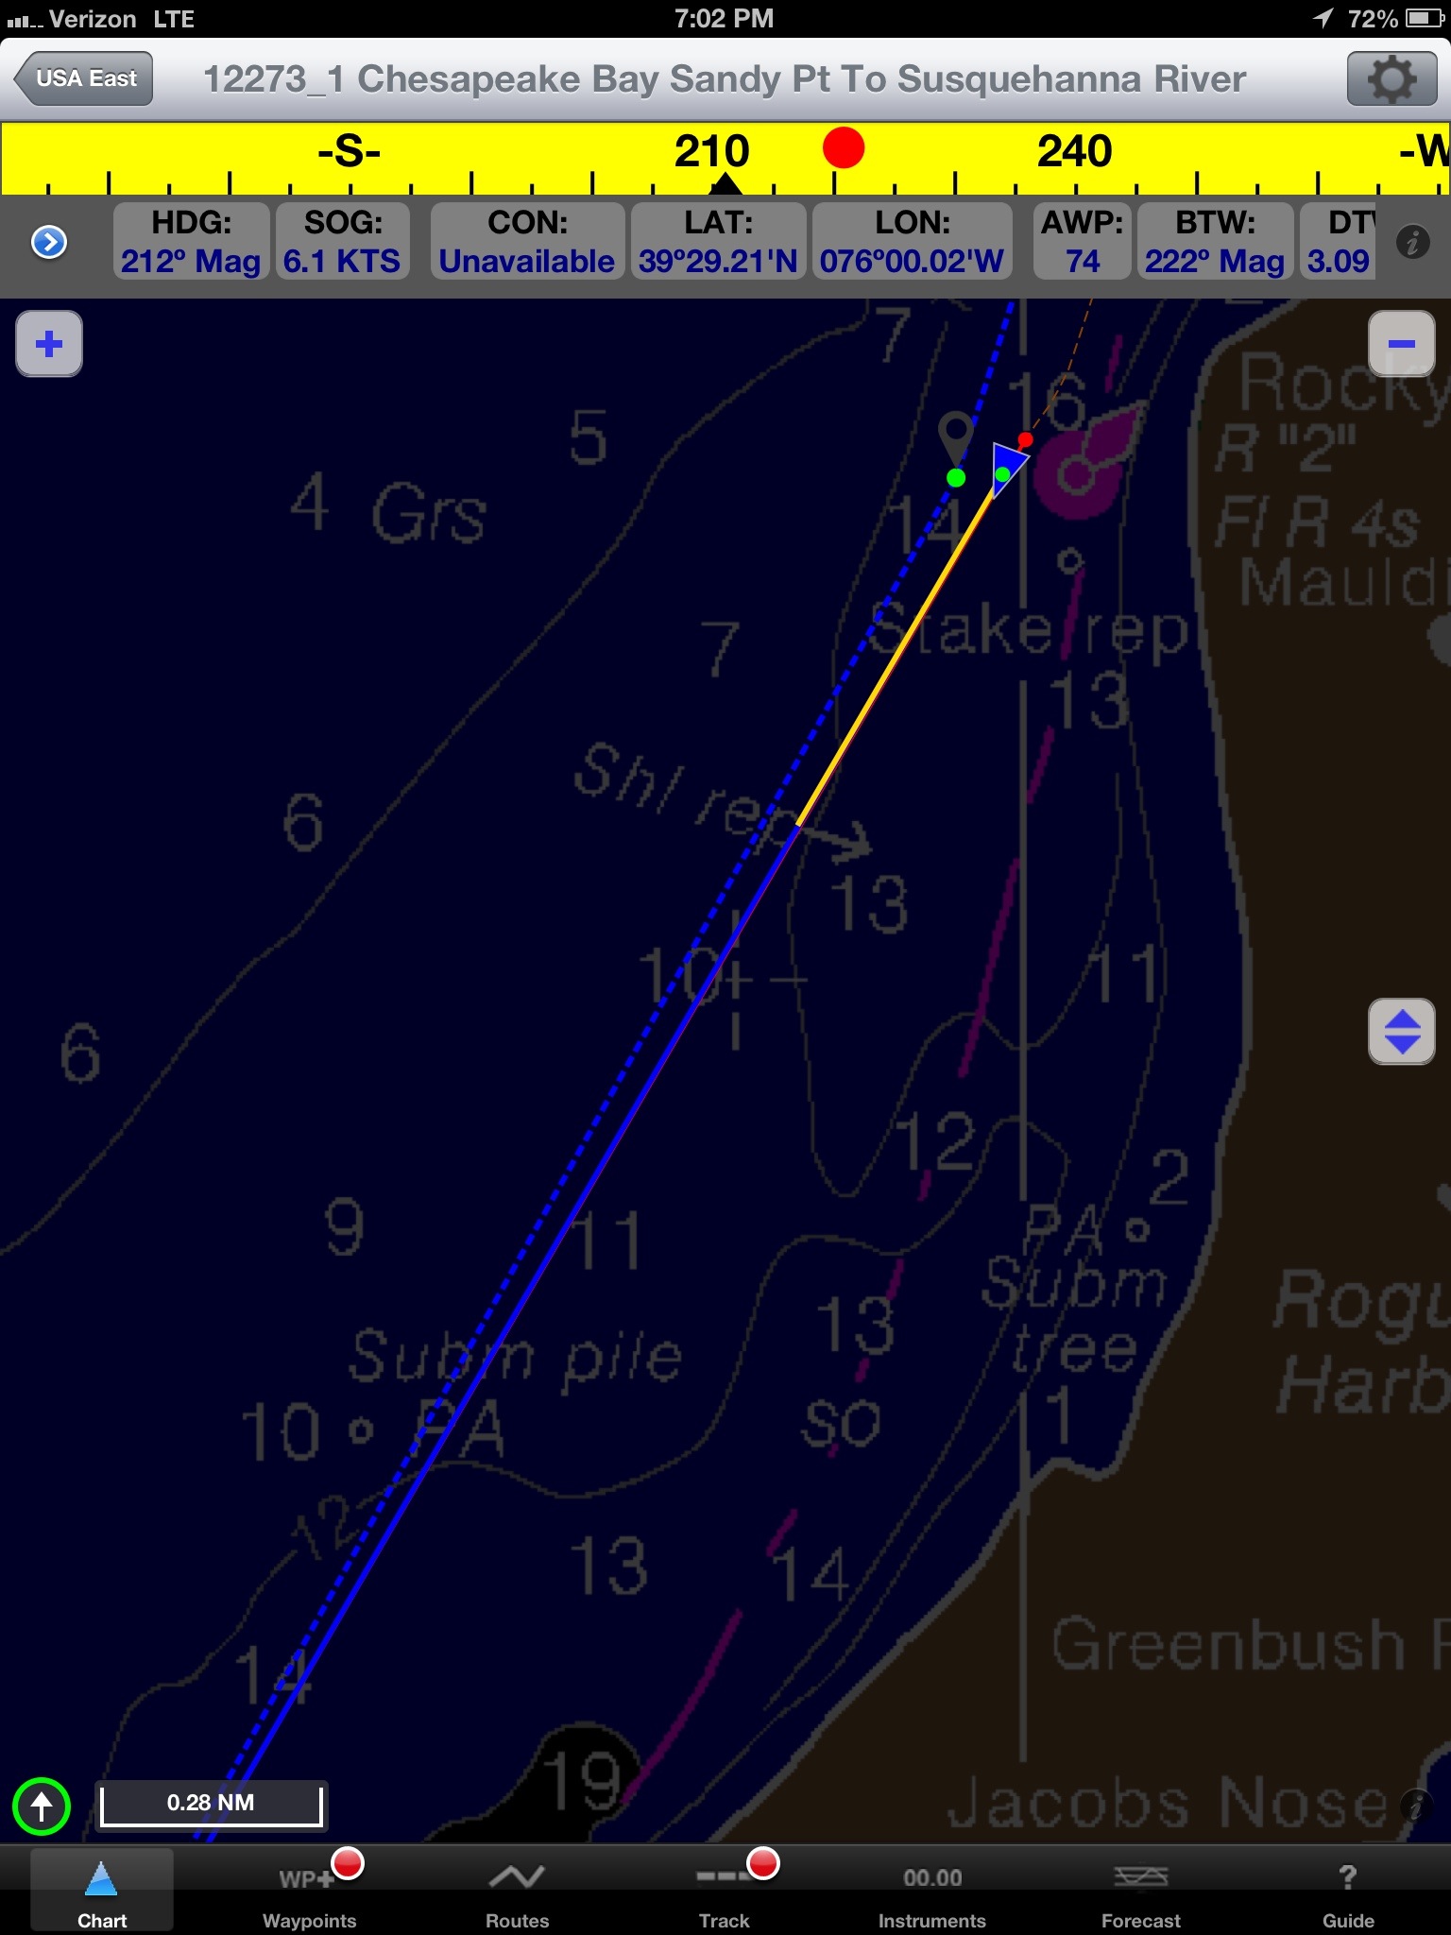The image size is (1451, 1935).
Task: Toggle track recording in Track tab
Action: (725, 1888)
